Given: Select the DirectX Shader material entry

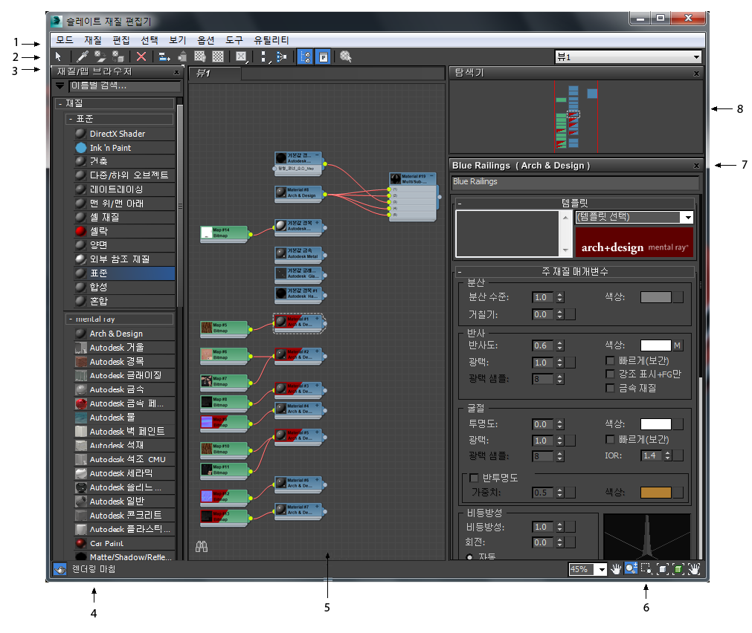Looking at the screenshot, I should [125, 134].
